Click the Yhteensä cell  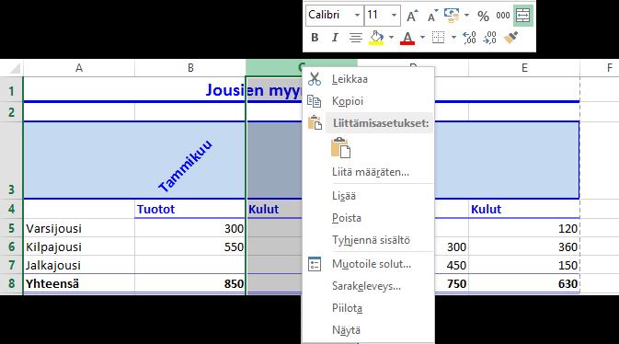point(79,283)
